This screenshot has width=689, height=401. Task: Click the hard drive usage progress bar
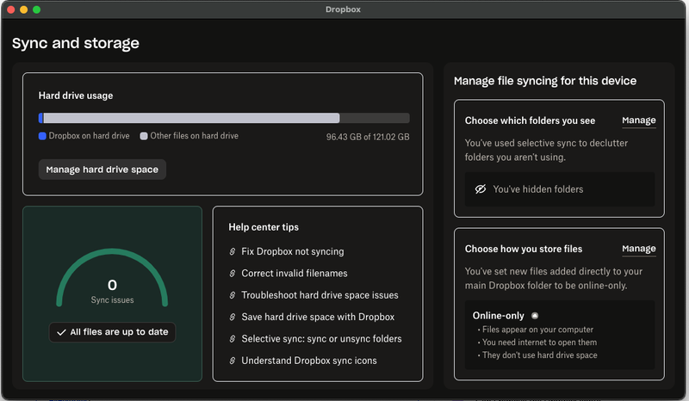tap(224, 119)
